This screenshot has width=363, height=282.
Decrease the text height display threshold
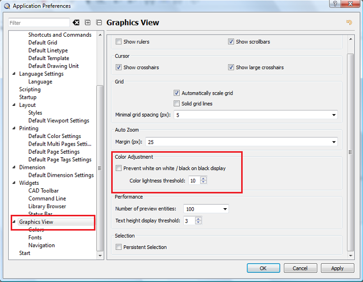199,223
